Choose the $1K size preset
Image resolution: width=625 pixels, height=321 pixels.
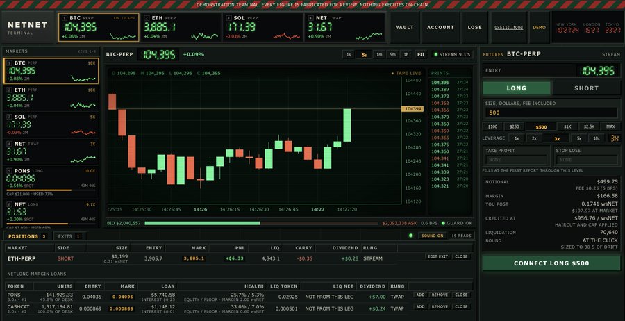[567, 127]
